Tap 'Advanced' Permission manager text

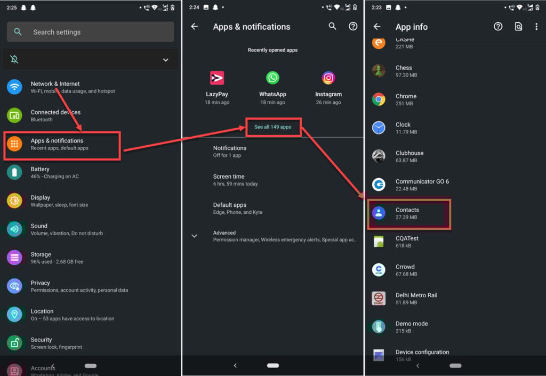[285, 236]
